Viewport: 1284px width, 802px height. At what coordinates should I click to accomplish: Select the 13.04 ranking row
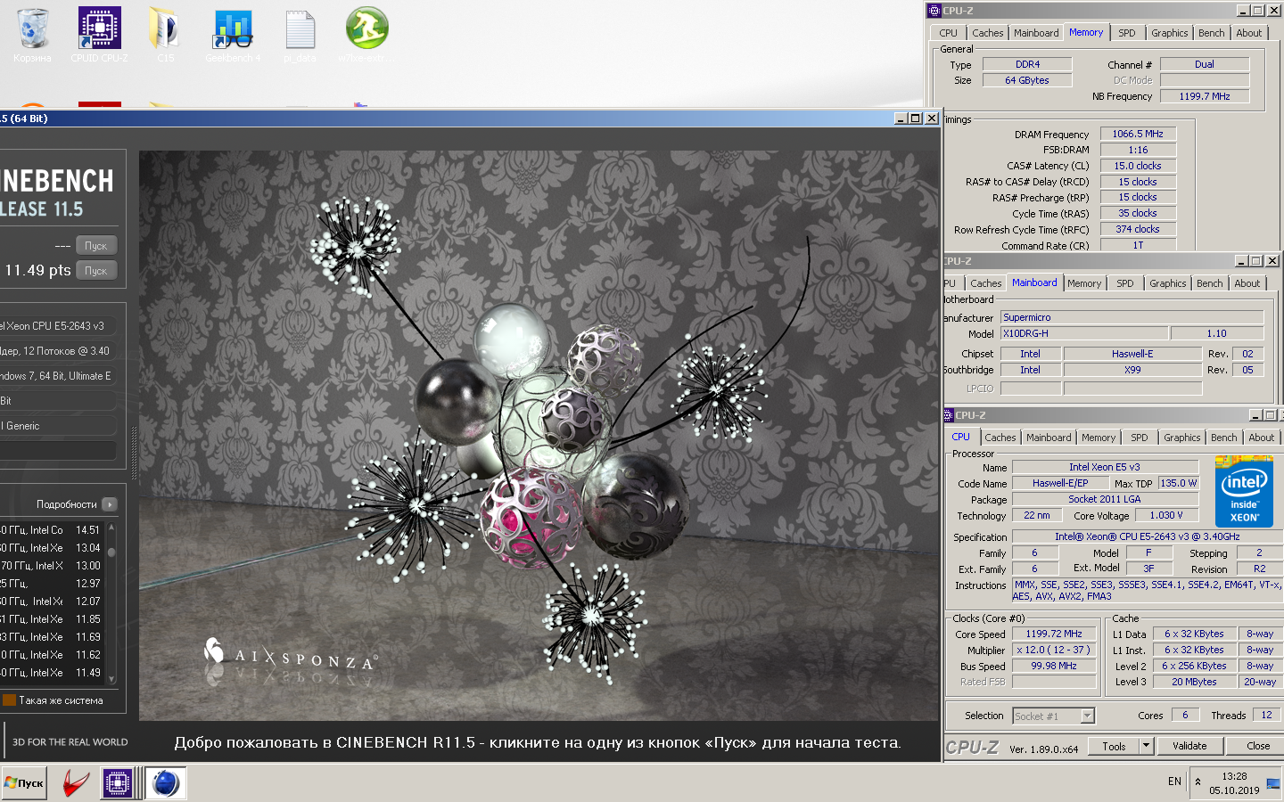pos(52,548)
